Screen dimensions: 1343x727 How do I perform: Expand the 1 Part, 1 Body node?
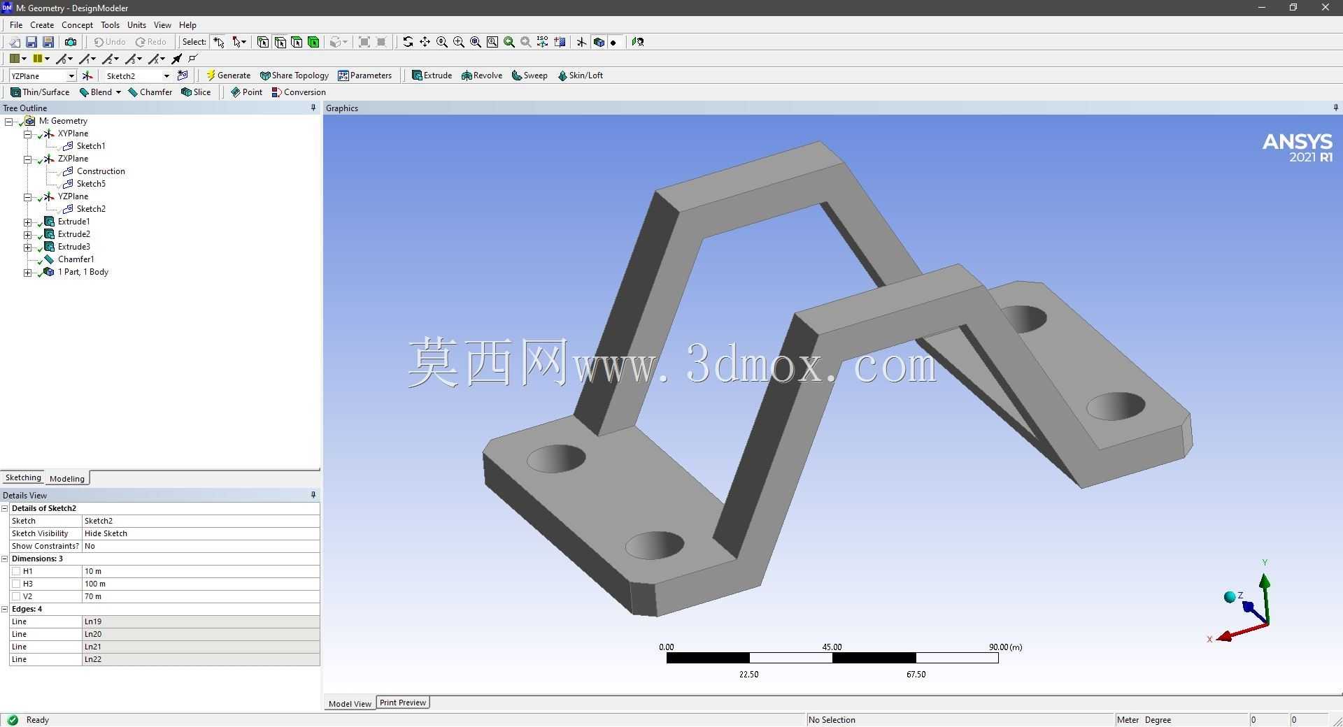click(x=28, y=272)
